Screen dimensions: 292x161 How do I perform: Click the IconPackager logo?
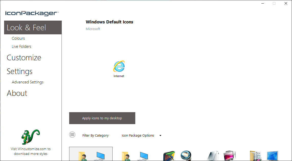coord(32,13)
